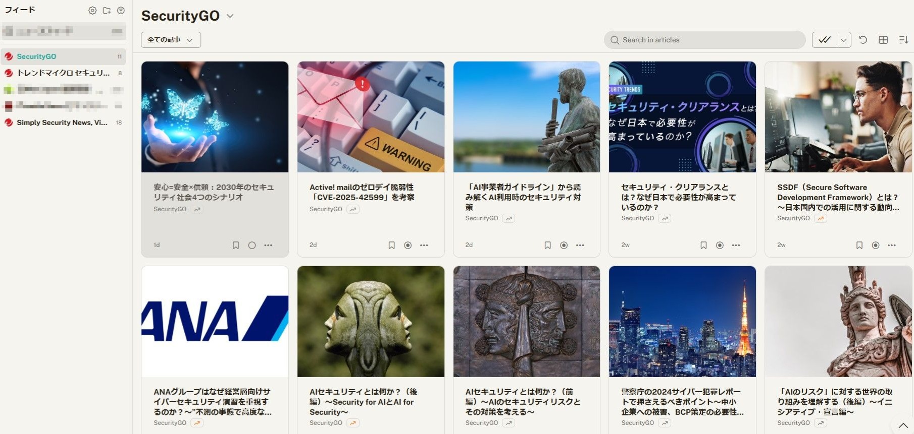Open feed settings gear icon
914x434 pixels.
92,11
